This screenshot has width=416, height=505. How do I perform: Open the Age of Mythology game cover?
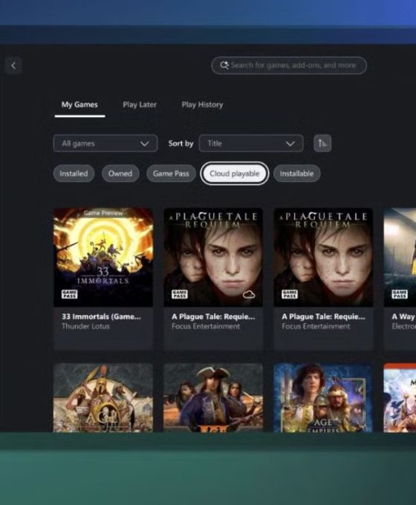point(103,398)
